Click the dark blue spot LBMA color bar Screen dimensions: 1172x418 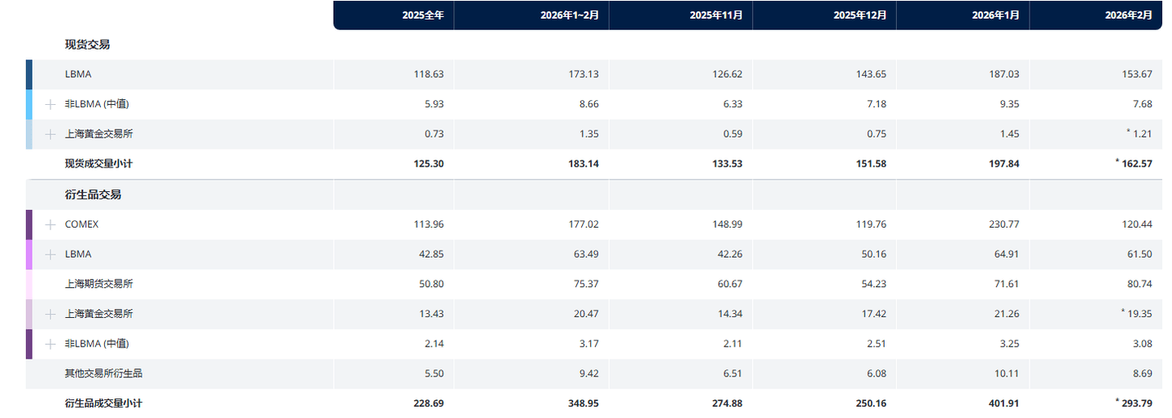tap(29, 74)
